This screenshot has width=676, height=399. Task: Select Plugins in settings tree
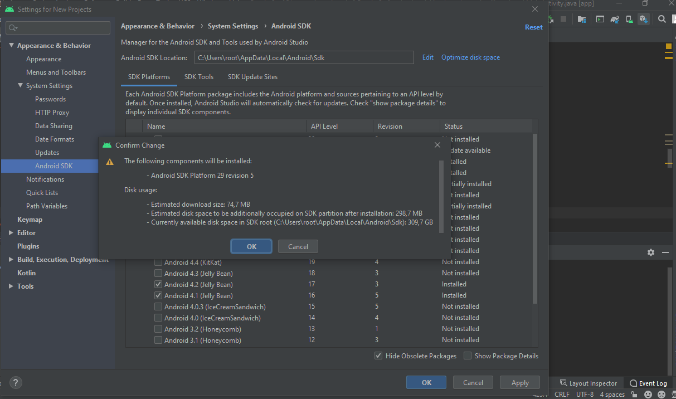pyautogui.click(x=28, y=246)
